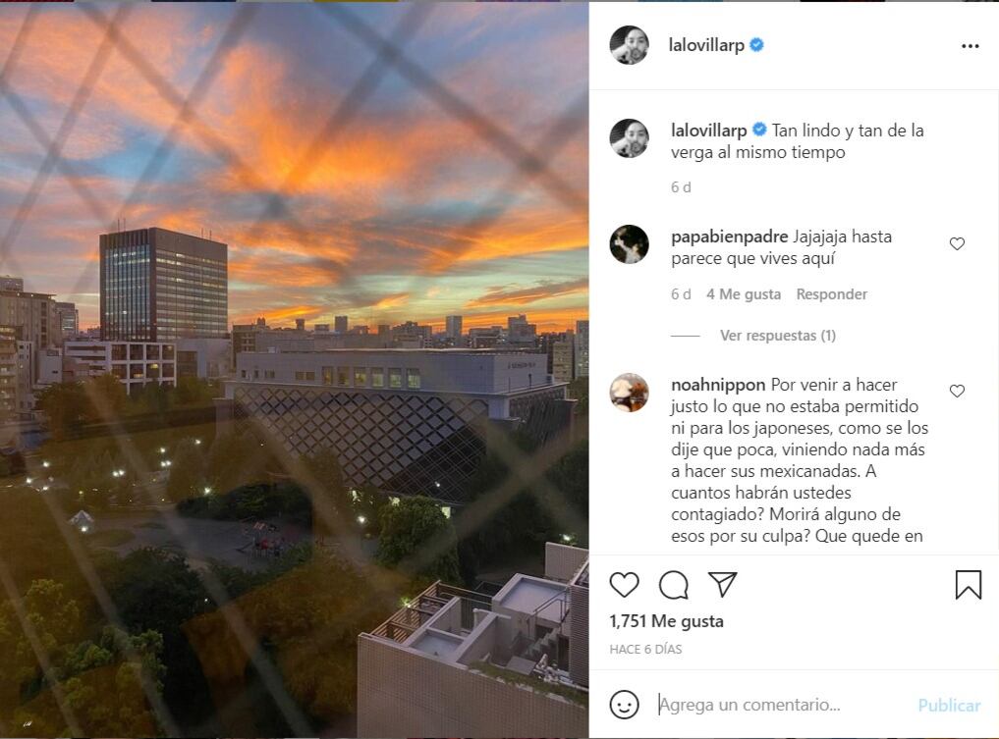Like the post with the heart icon
The image size is (999, 739).
tap(624, 584)
